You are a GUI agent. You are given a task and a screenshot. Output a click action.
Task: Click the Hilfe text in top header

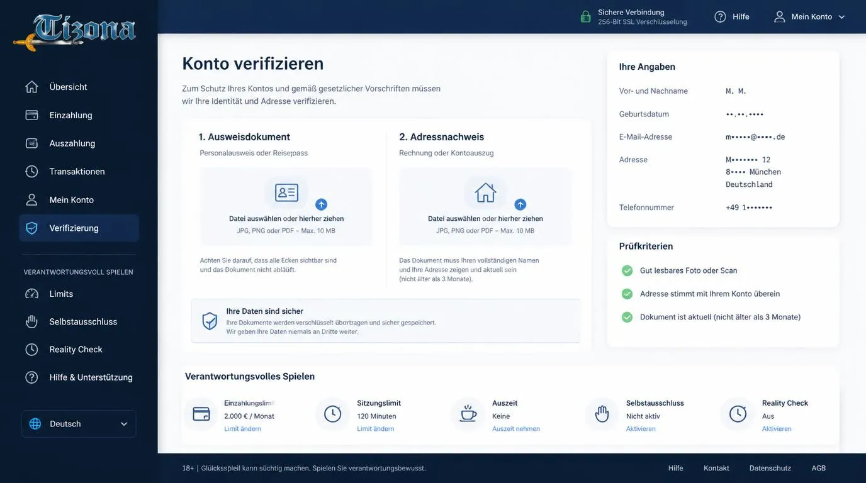(x=741, y=16)
